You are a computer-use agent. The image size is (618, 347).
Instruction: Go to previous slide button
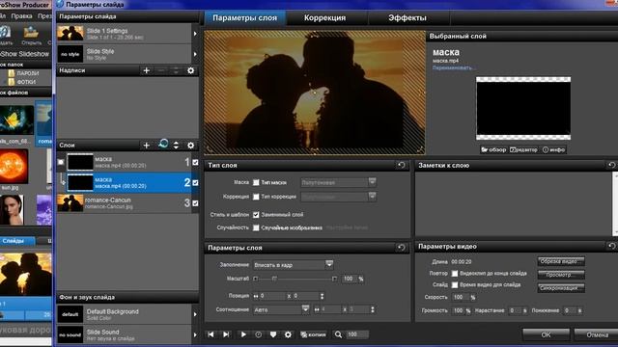point(211,334)
